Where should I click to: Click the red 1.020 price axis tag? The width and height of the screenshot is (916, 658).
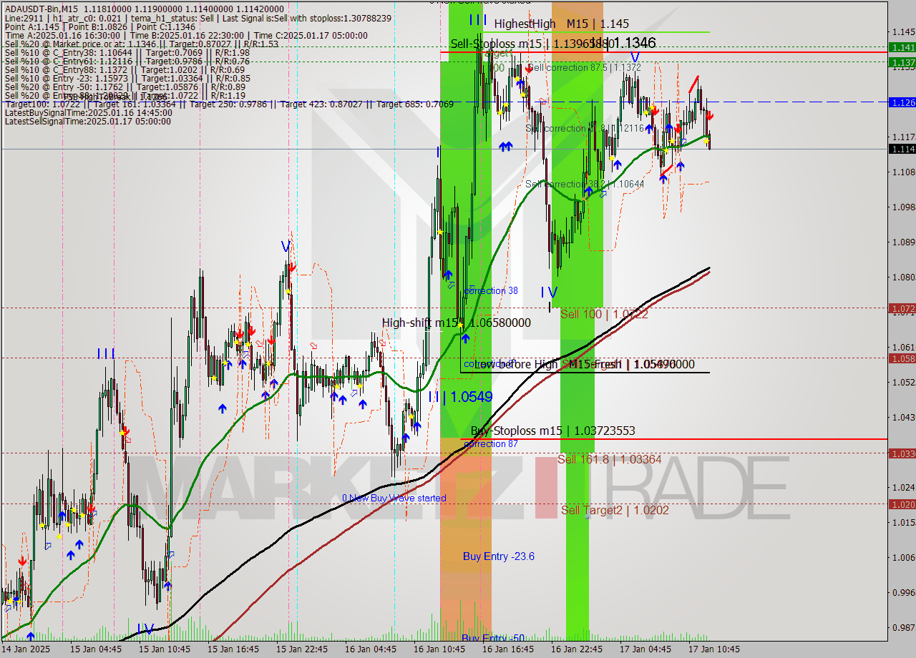[x=902, y=504]
